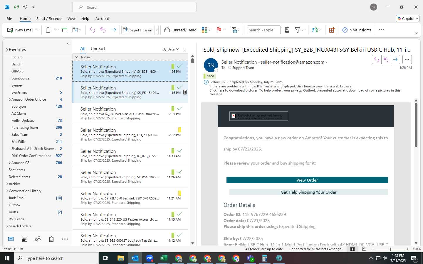Image resolution: width=423 pixels, height=264 pixels.
Task: Toggle the follow-up checkmark on 12:05 PM email
Action: pos(179,109)
